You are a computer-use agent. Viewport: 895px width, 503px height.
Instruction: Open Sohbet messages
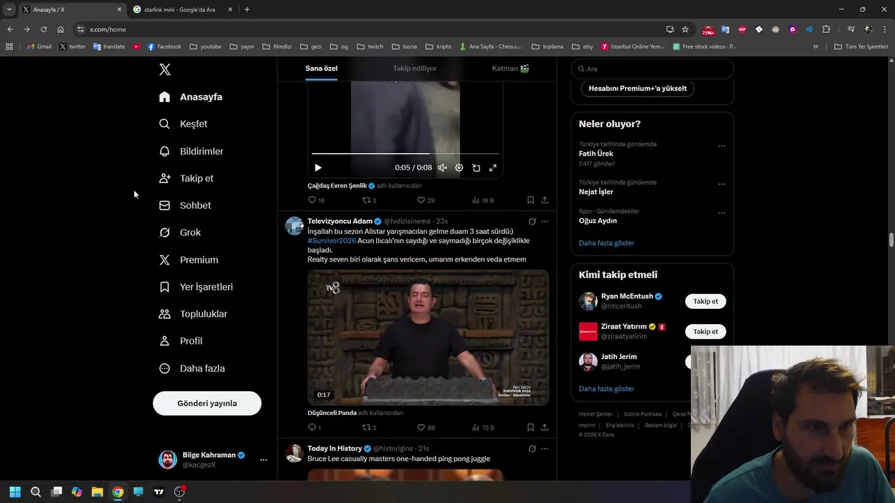pos(185,205)
